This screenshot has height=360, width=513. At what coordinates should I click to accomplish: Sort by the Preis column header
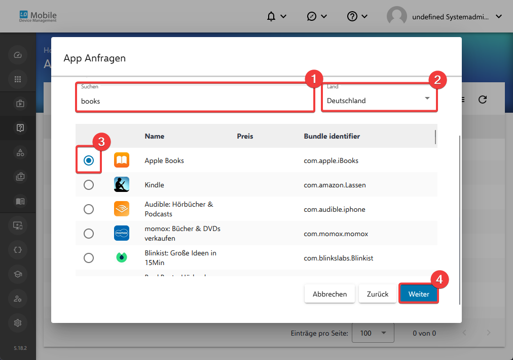245,136
